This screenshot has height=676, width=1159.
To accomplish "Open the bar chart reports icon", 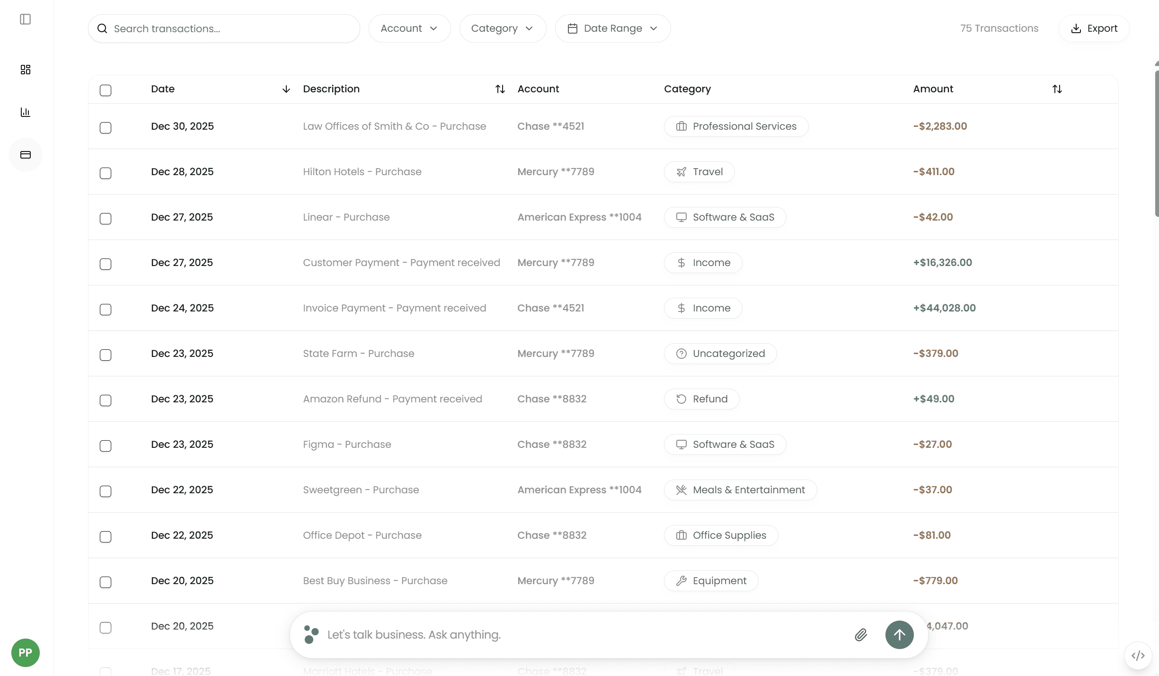I will click(26, 112).
